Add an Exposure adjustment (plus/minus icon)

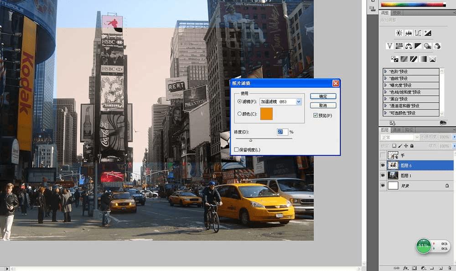pos(428,33)
